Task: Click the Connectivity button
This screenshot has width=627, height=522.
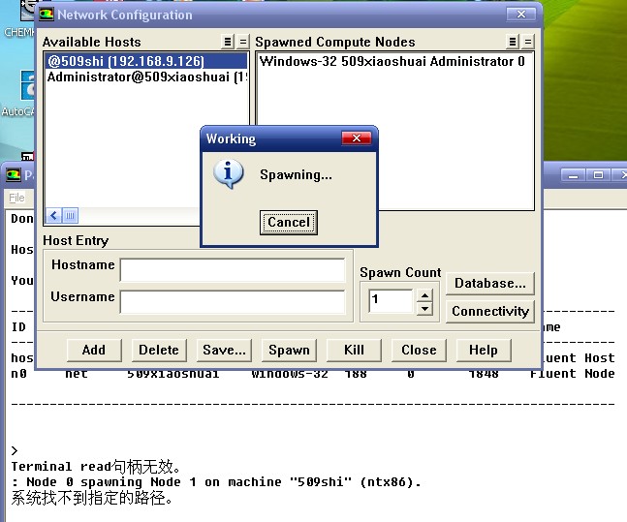Action: pyautogui.click(x=490, y=311)
